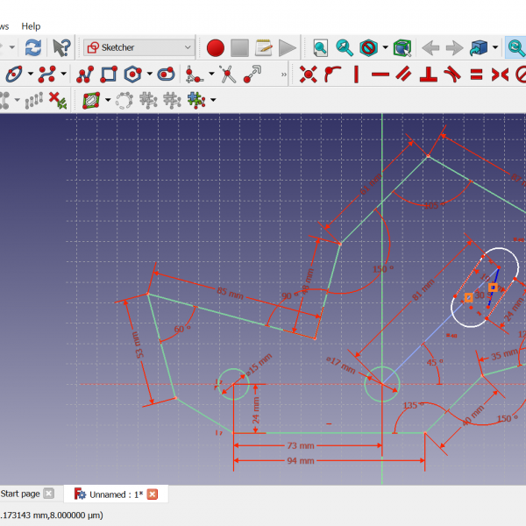Activate the trim edge tool
Viewport: 526px width, 526px height.
coord(228,75)
